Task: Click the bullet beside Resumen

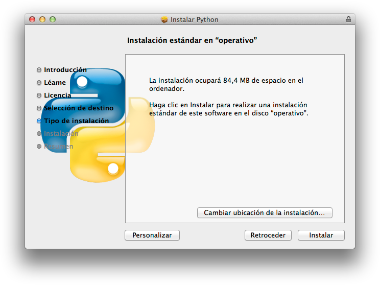Action: tap(39, 147)
